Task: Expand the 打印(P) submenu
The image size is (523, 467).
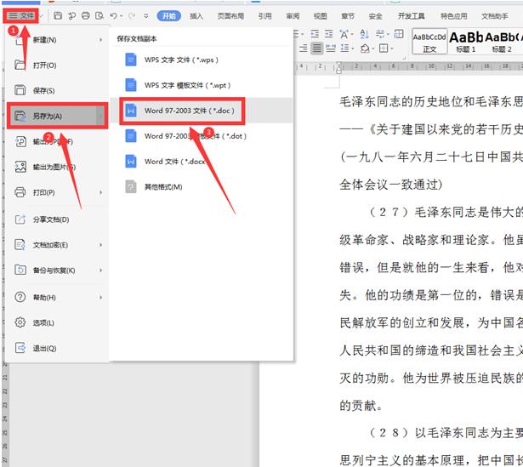Action: click(101, 193)
